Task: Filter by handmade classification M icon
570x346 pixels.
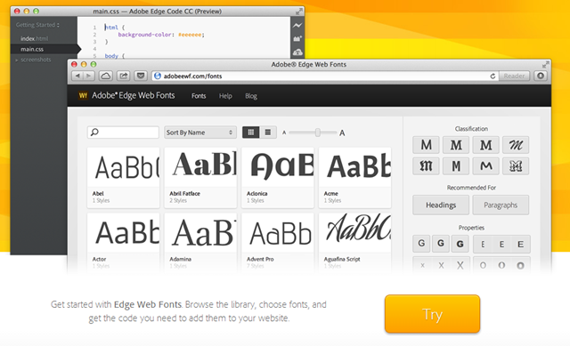Action: coord(486,166)
